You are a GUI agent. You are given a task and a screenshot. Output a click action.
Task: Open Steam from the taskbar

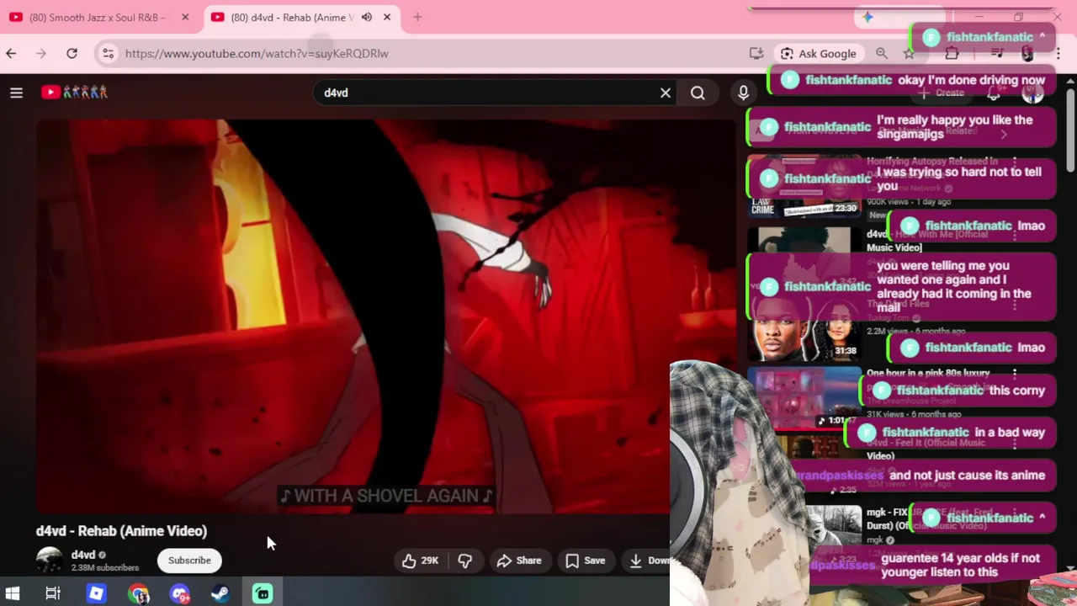point(220,593)
